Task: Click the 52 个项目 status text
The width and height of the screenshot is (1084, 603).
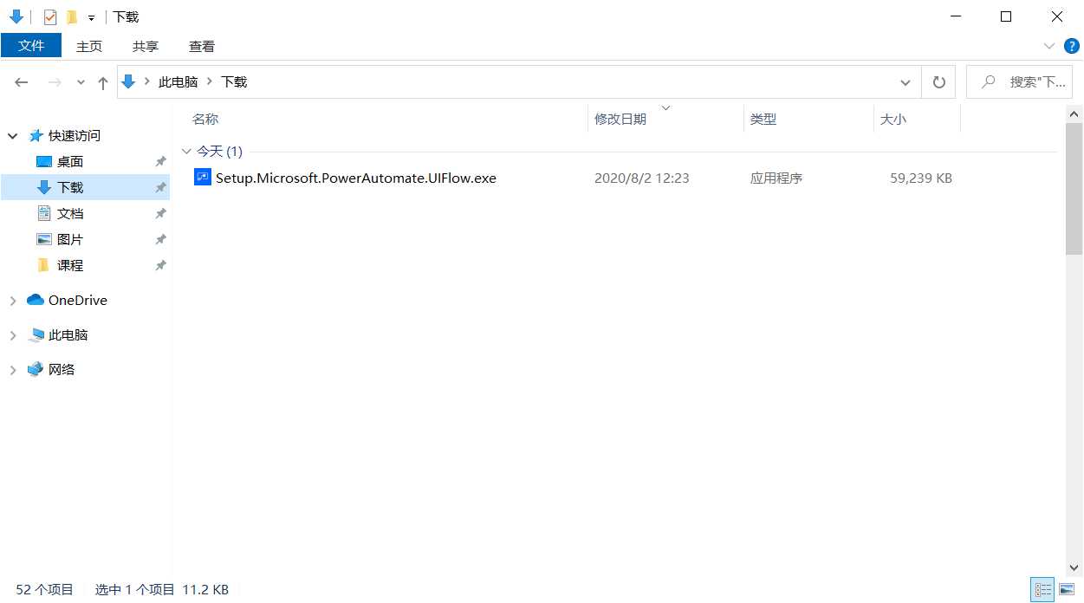Action: coord(45,590)
